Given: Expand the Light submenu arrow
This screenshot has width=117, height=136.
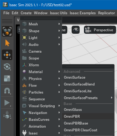Looking at the screenshot, I should [59, 37].
